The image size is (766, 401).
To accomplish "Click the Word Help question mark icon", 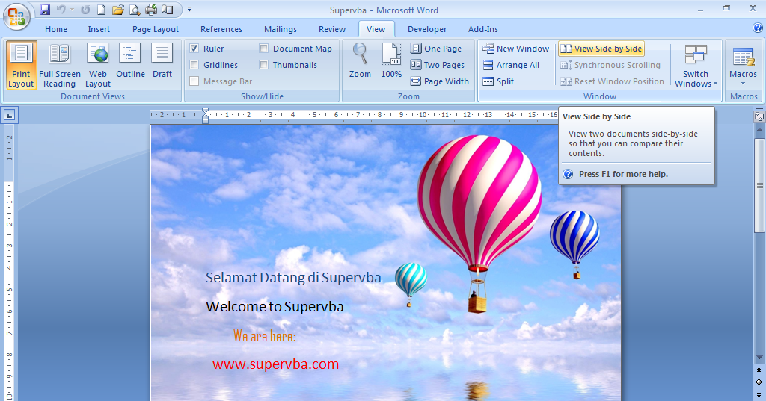I will (758, 28).
